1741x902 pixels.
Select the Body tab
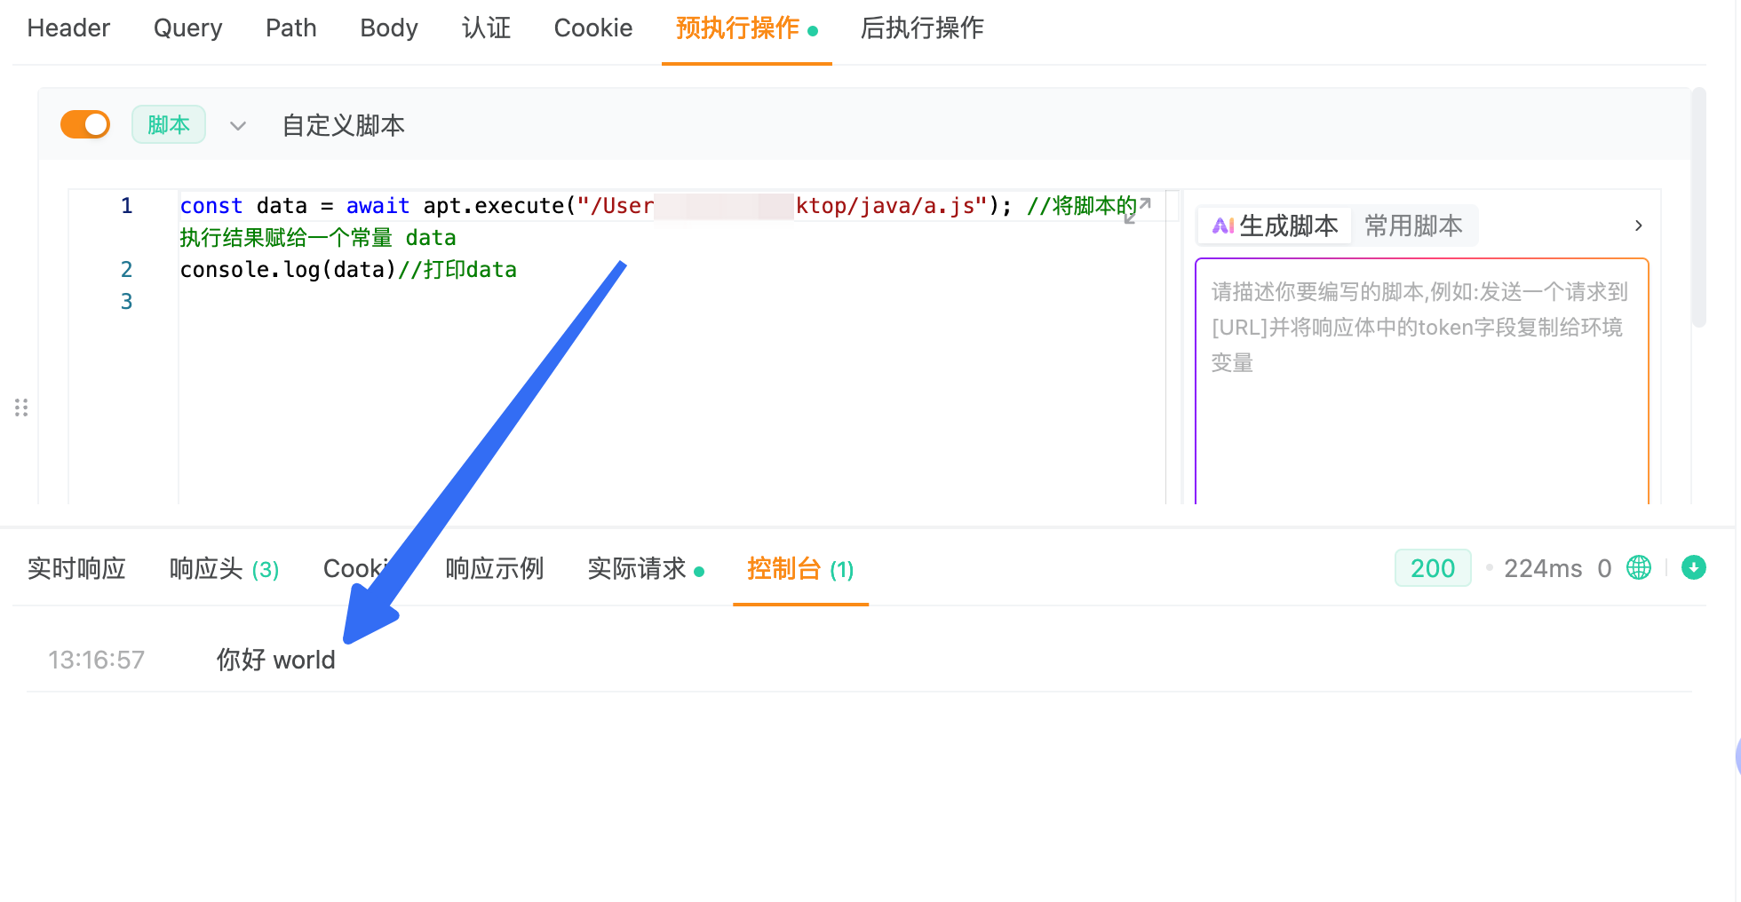[389, 28]
